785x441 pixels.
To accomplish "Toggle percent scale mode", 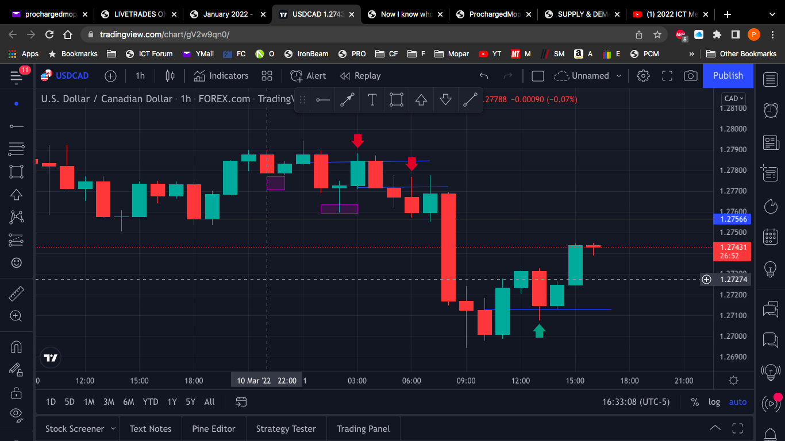I will point(695,402).
